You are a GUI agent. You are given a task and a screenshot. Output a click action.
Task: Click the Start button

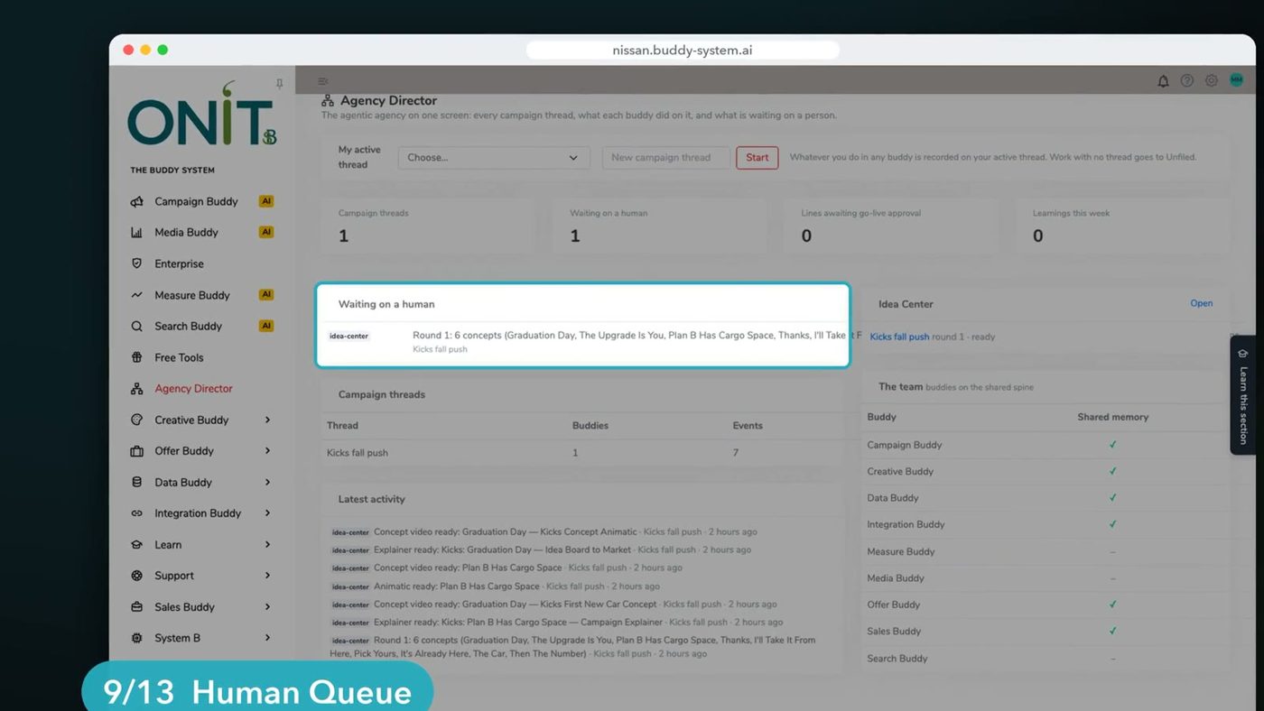pyautogui.click(x=757, y=158)
